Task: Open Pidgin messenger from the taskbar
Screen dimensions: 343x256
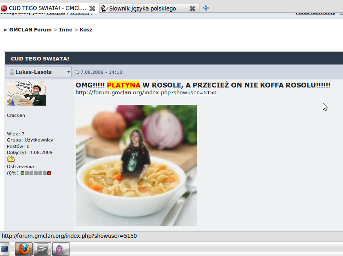Action: [x=61, y=249]
